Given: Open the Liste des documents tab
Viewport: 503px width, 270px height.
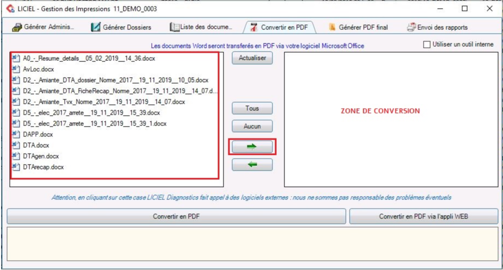Looking at the screenshot, I should point(201,27).
